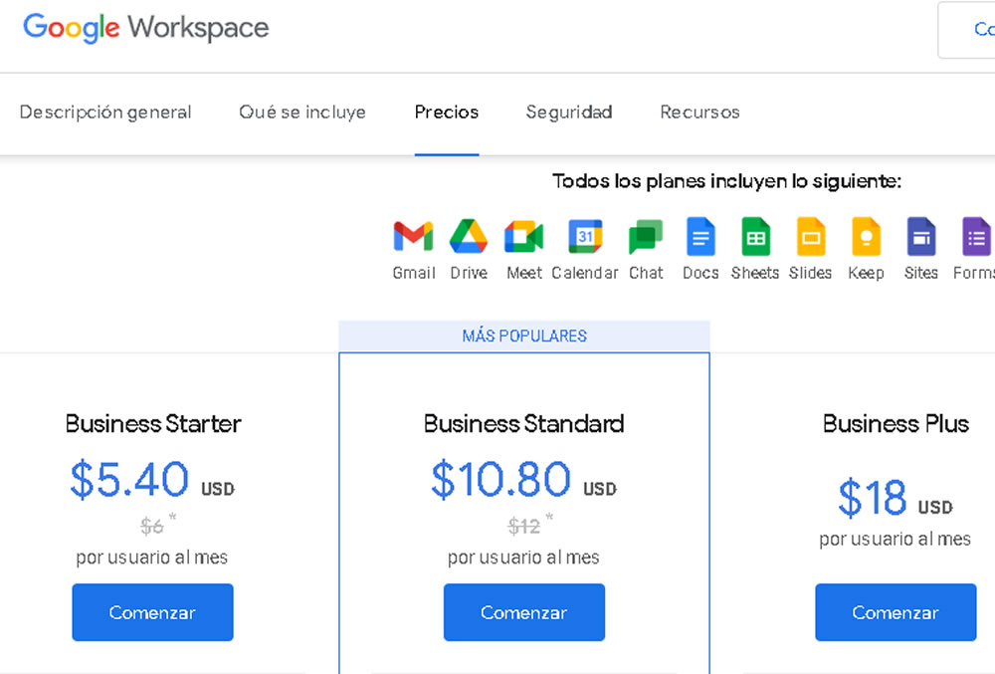Click the Google Calendar icon
This screenshot has width=995, height=674.
point(584,236)
